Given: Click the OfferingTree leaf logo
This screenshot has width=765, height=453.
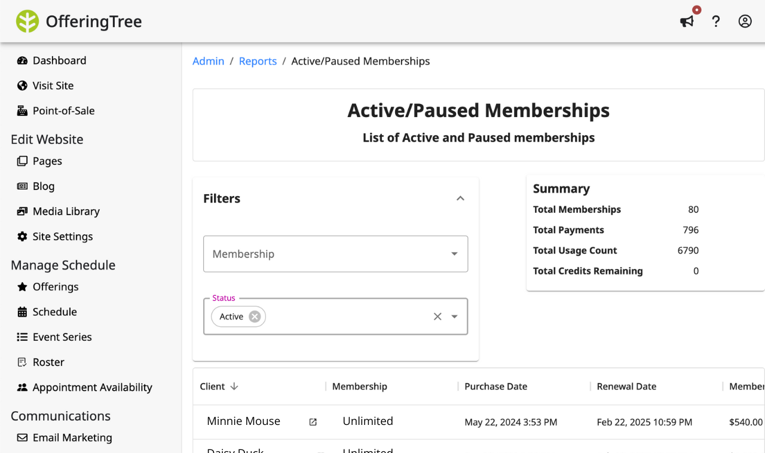Looking at the screenshot, I should click(x=27, y=22).
